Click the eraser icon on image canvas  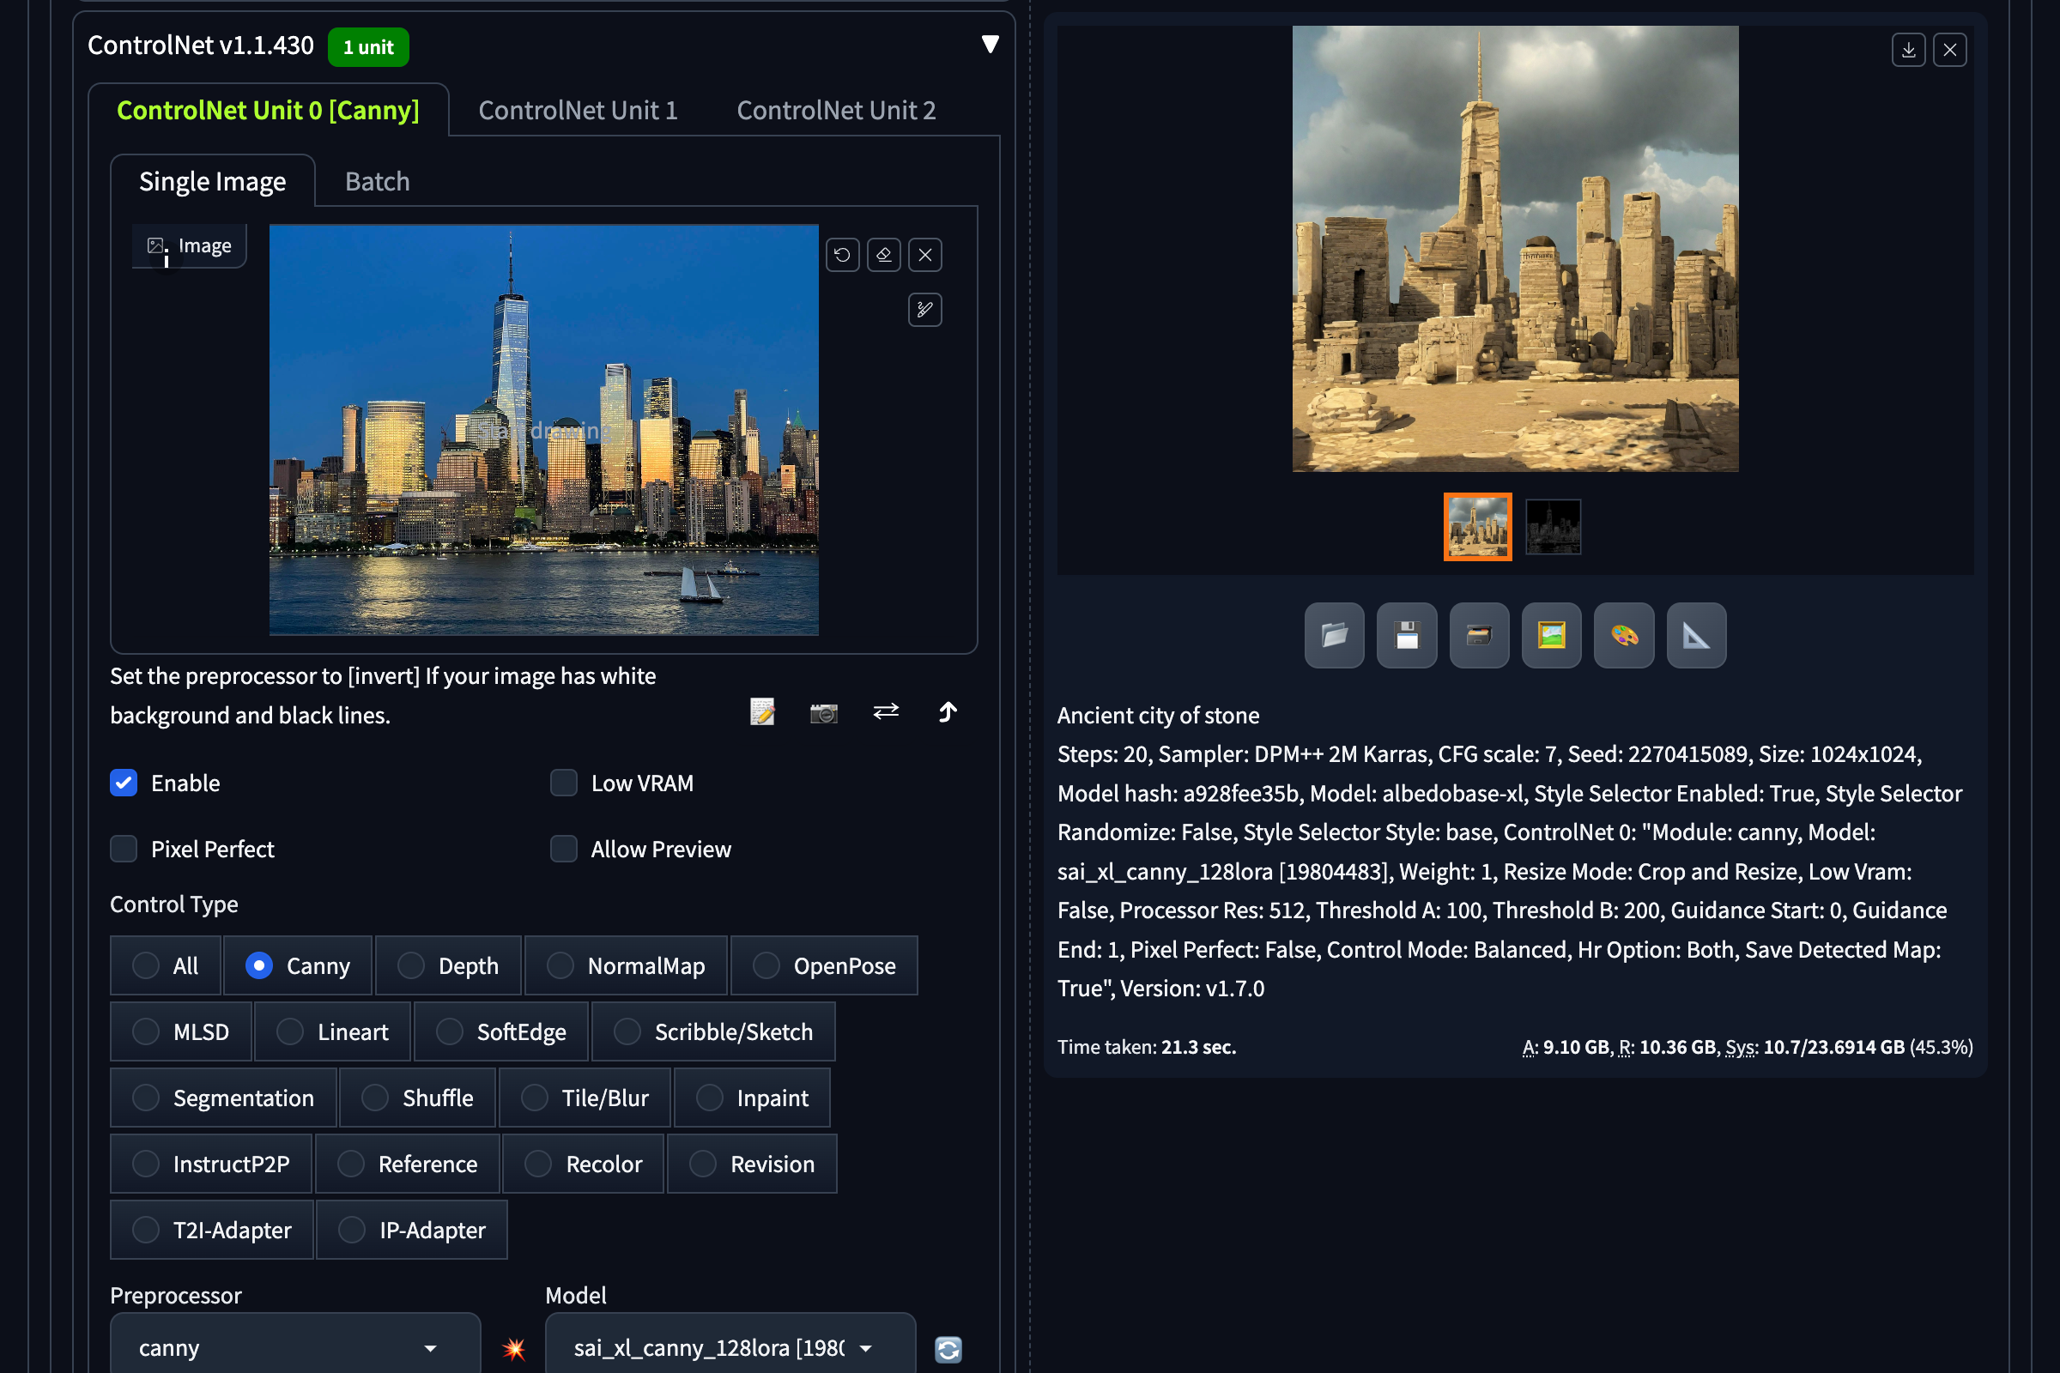click(x=884, y=255)
